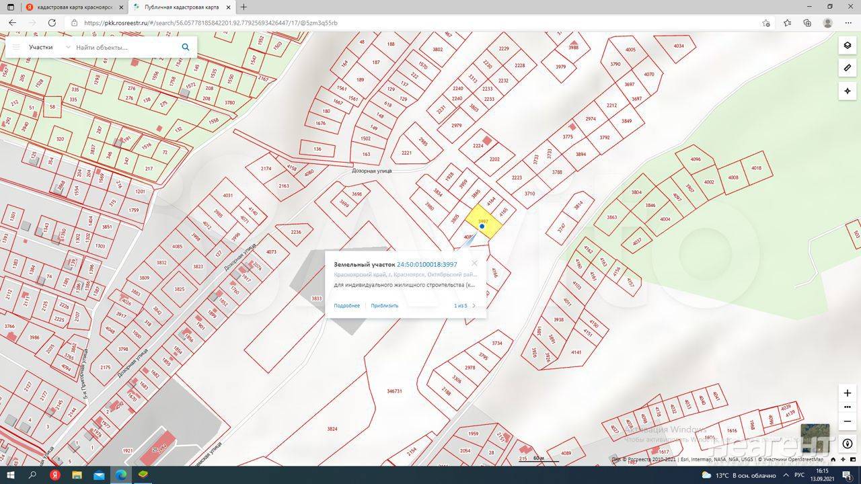The width and height of the screenshot is (861, 484).
Task: Go to next result arrow in popup
Action: [x=474, y=306]
